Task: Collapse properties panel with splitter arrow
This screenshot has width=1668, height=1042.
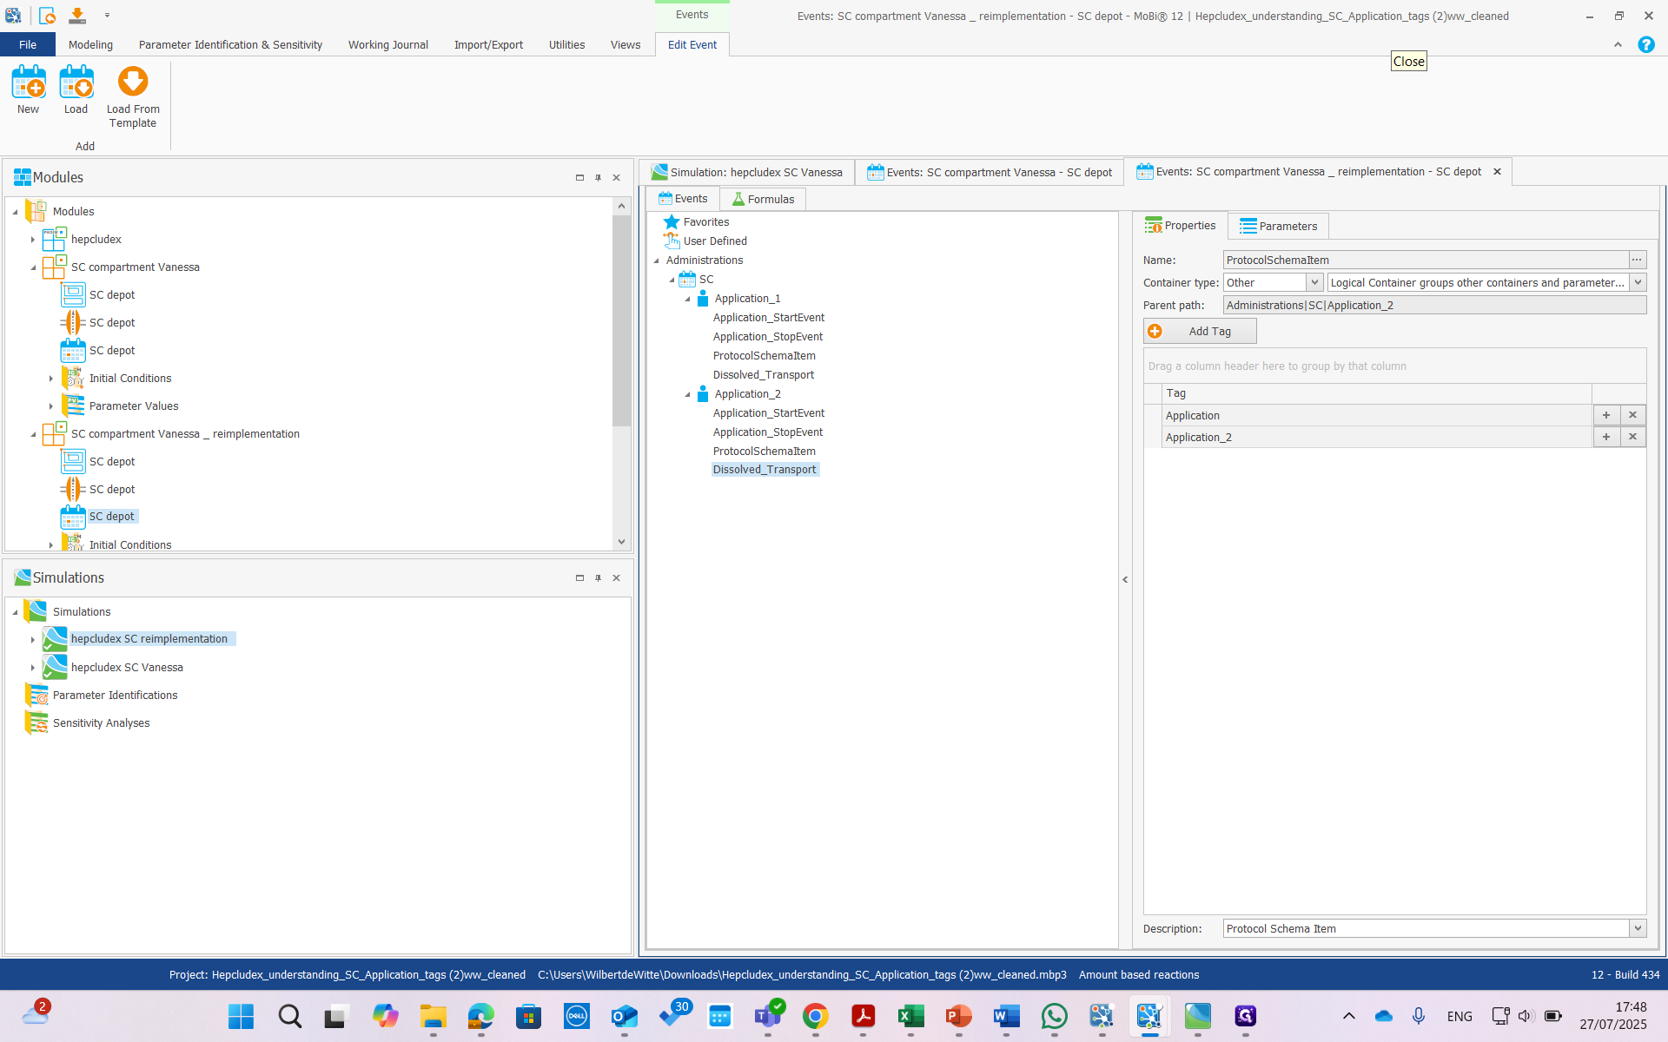Action: 1125,579
